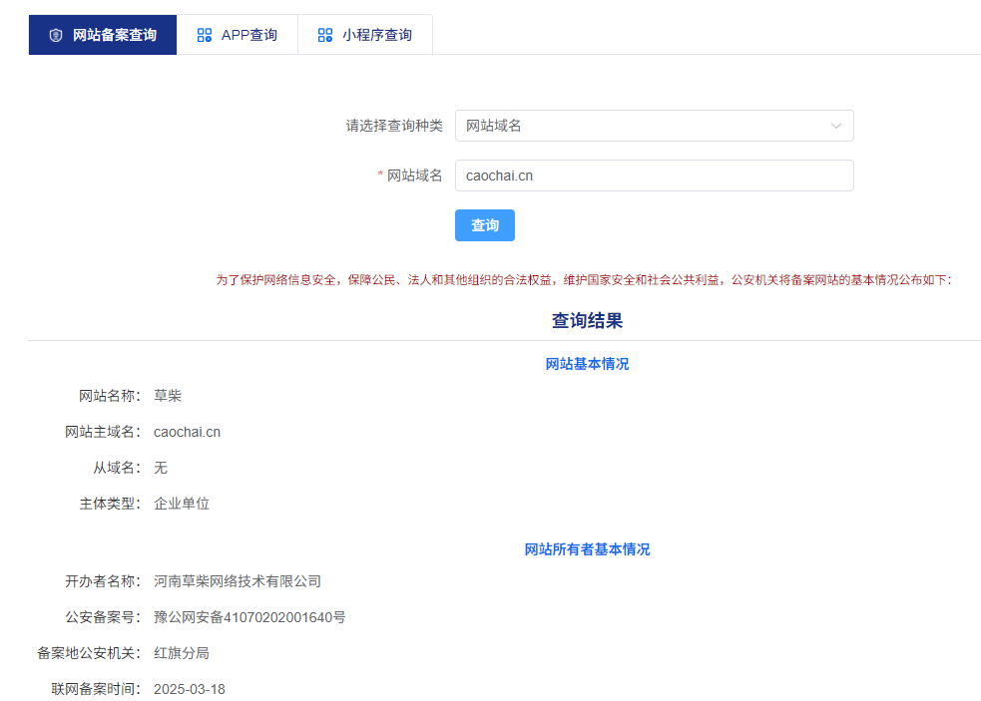Click the grid icon beside 小程序查询
The height and width of the screenshot is (701, 981).
[x=324, y=35]
